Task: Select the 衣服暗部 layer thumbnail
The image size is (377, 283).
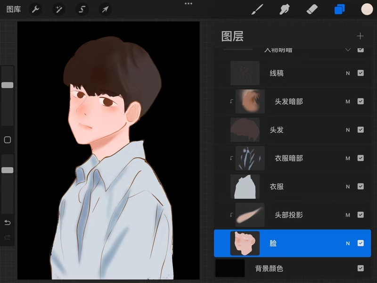Action: tap(250, 158)
